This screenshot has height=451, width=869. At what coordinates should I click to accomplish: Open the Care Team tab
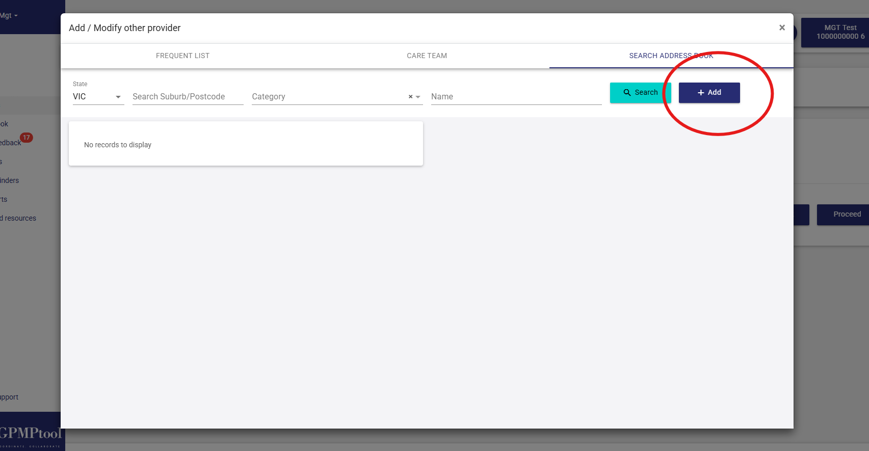427,56
